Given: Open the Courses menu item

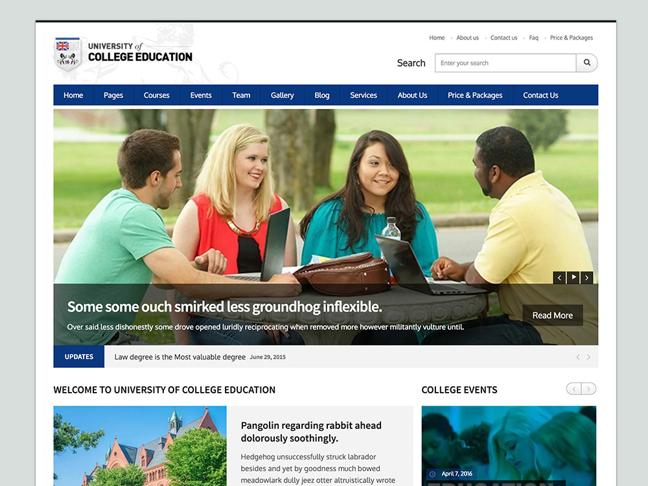Looking at the screenshot, I should (157, 95).
